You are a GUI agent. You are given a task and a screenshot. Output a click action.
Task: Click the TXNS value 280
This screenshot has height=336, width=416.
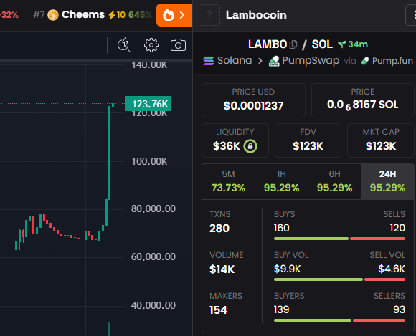click(219, 229)
